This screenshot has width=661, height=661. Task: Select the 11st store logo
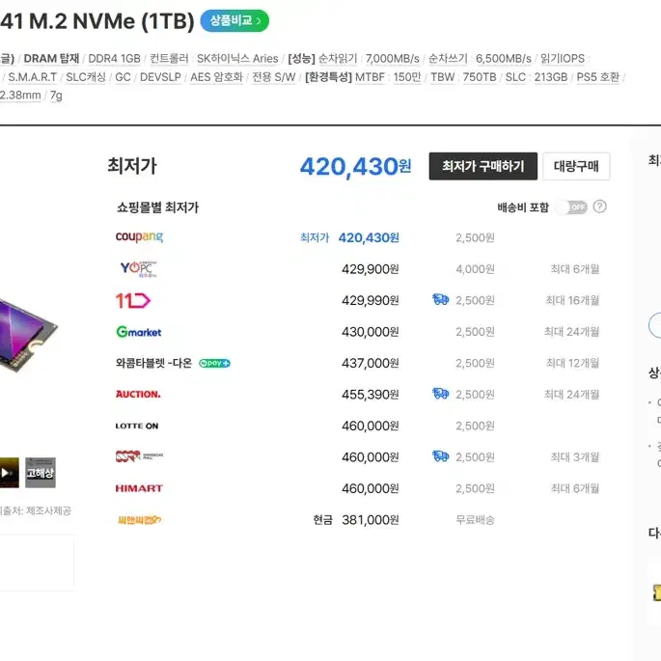pyautogui.click(x=133, y=300)
